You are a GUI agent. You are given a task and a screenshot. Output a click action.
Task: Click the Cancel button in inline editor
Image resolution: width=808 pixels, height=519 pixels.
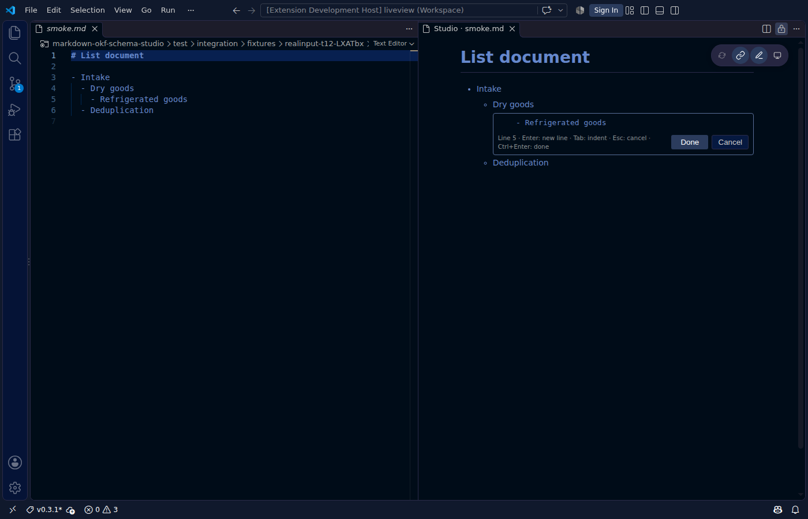[730, 142]
